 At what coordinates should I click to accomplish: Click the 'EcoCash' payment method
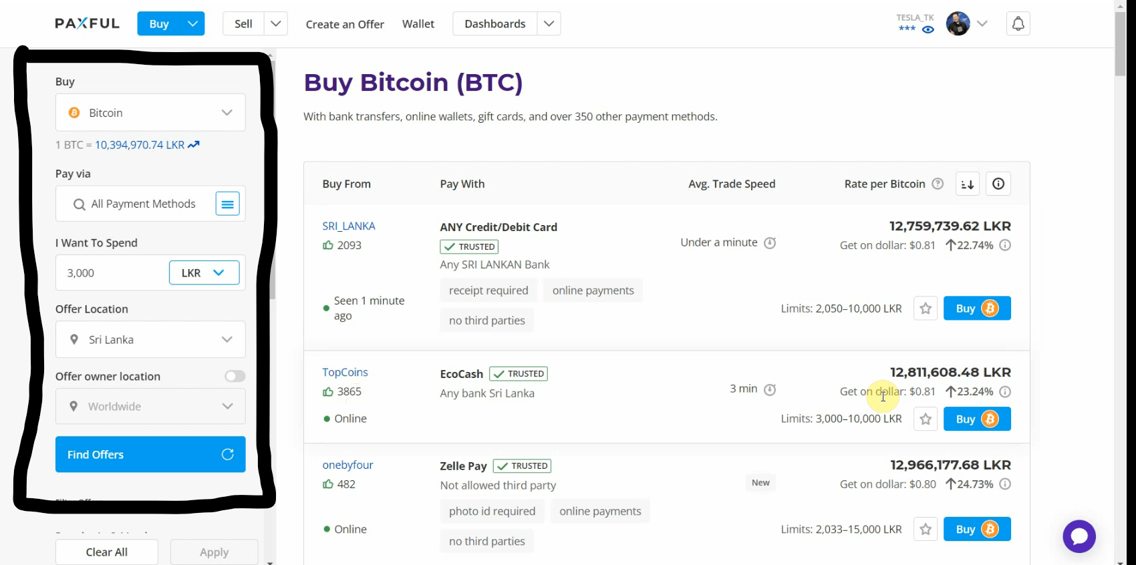[x=462, y=374]
